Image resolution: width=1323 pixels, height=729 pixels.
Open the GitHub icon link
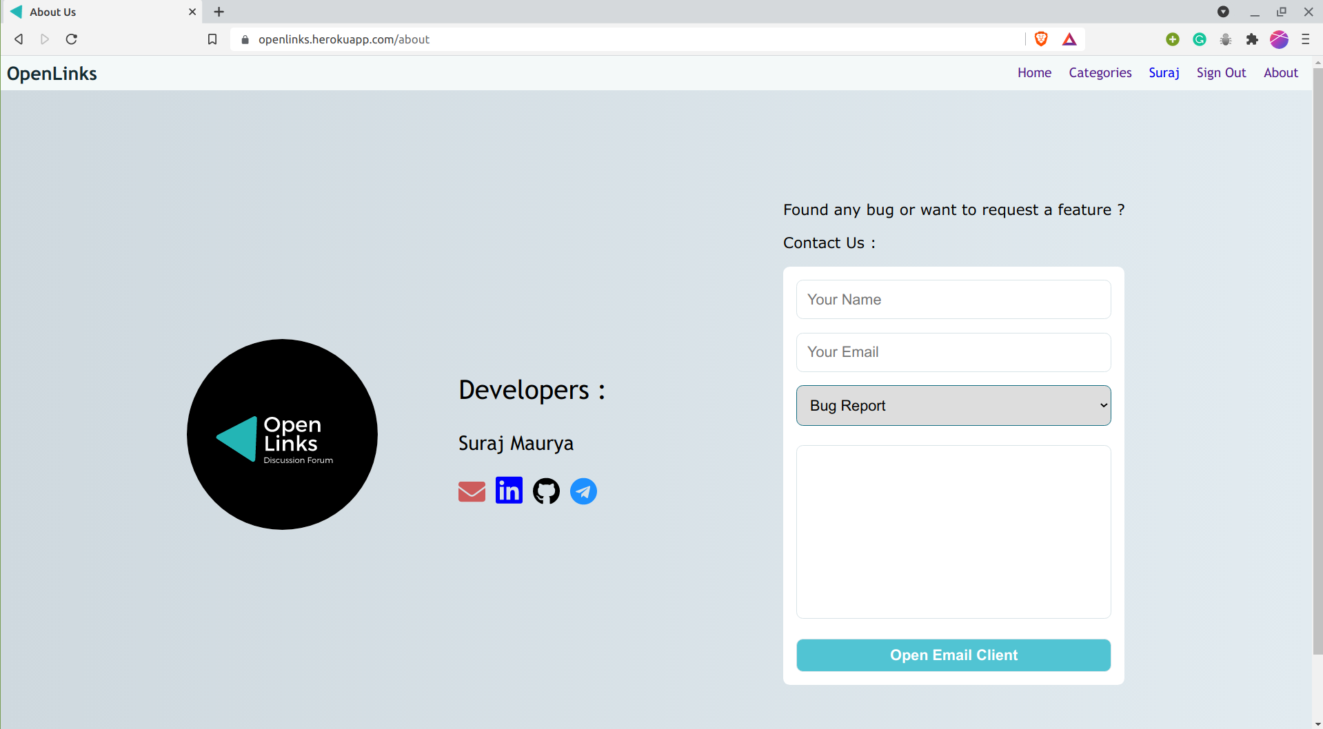546,491
